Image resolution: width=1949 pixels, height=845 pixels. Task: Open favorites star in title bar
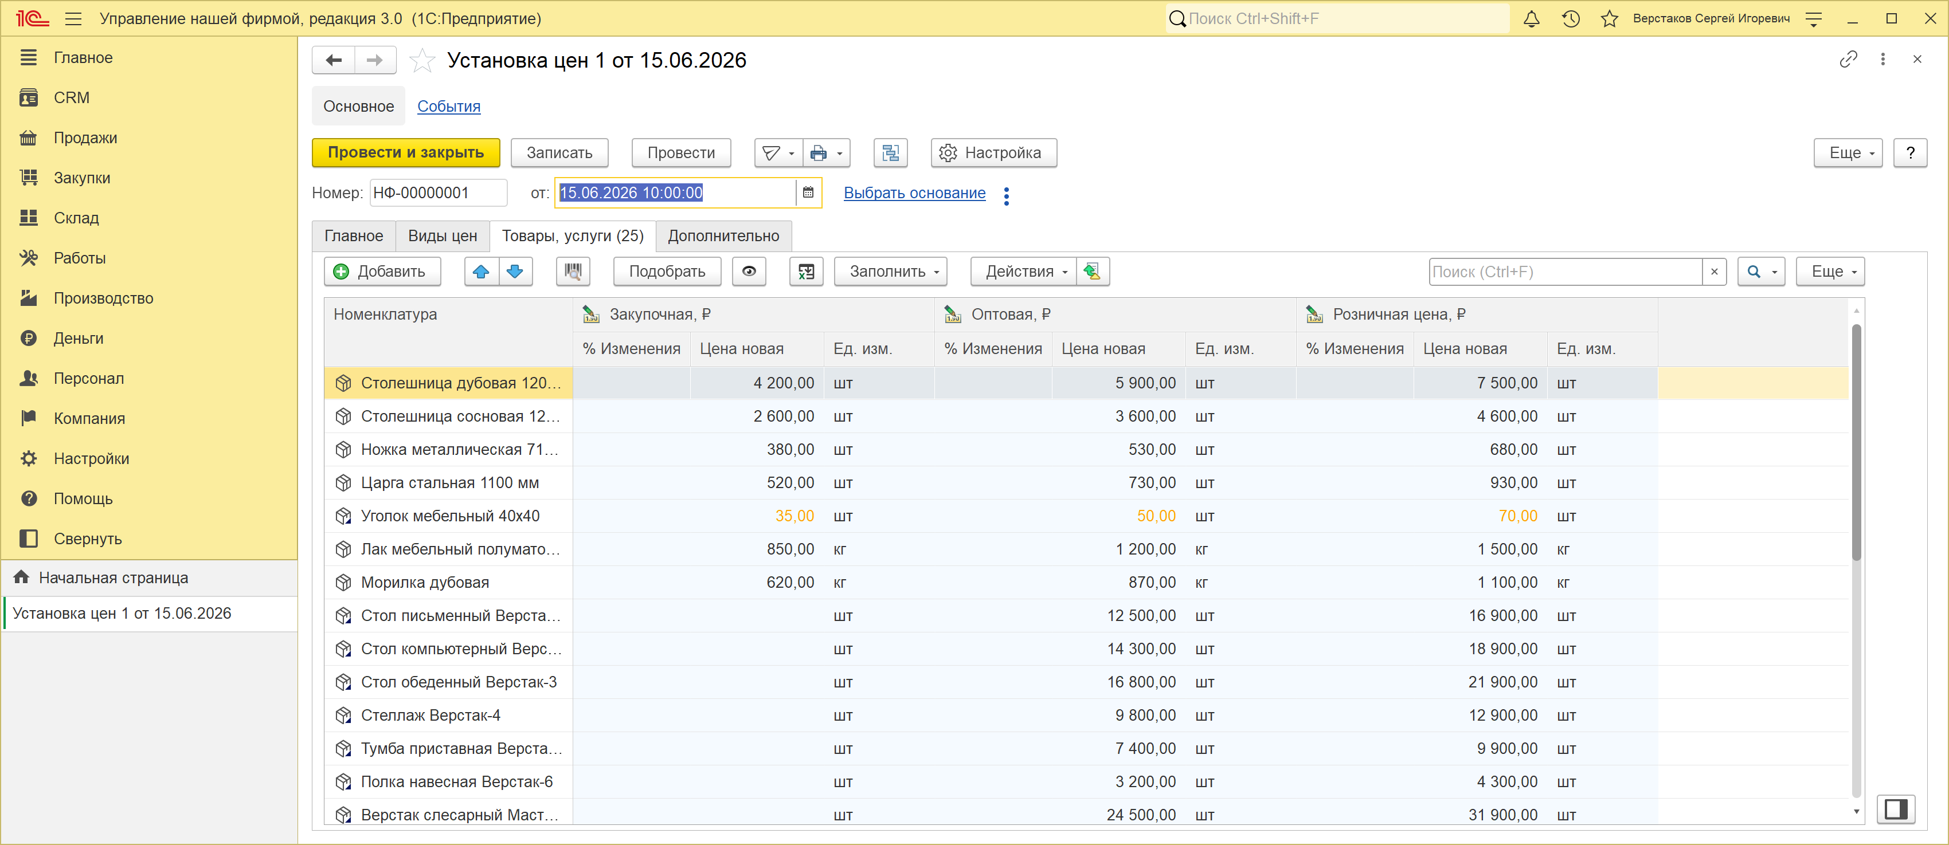(x=1609, y=19)
